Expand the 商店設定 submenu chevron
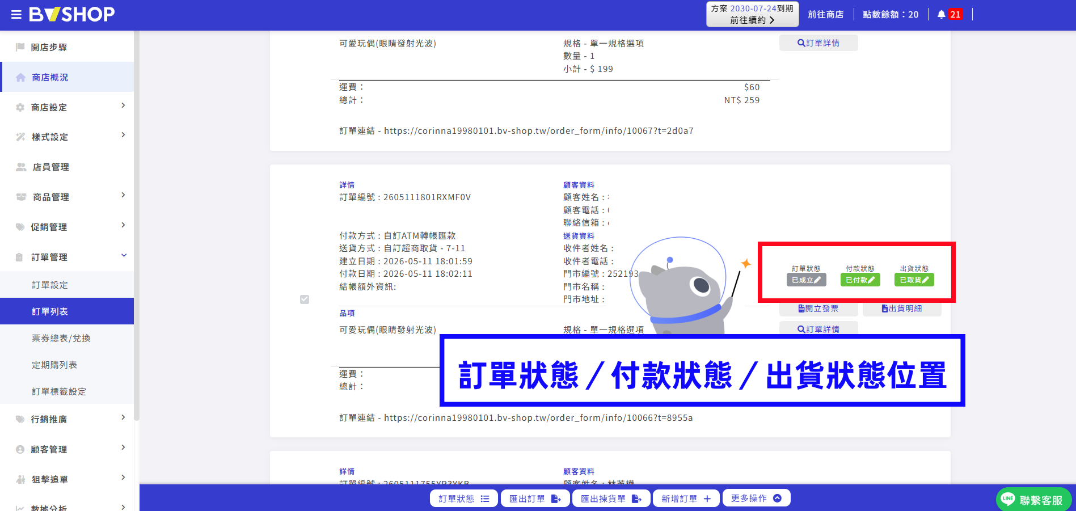 [123, 105]
